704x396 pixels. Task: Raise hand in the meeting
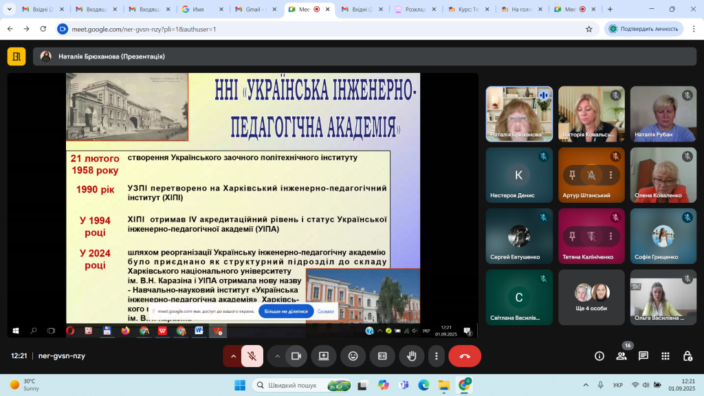point(412,356)
